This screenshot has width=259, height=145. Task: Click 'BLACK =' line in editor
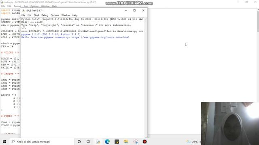tap(10, 58)
